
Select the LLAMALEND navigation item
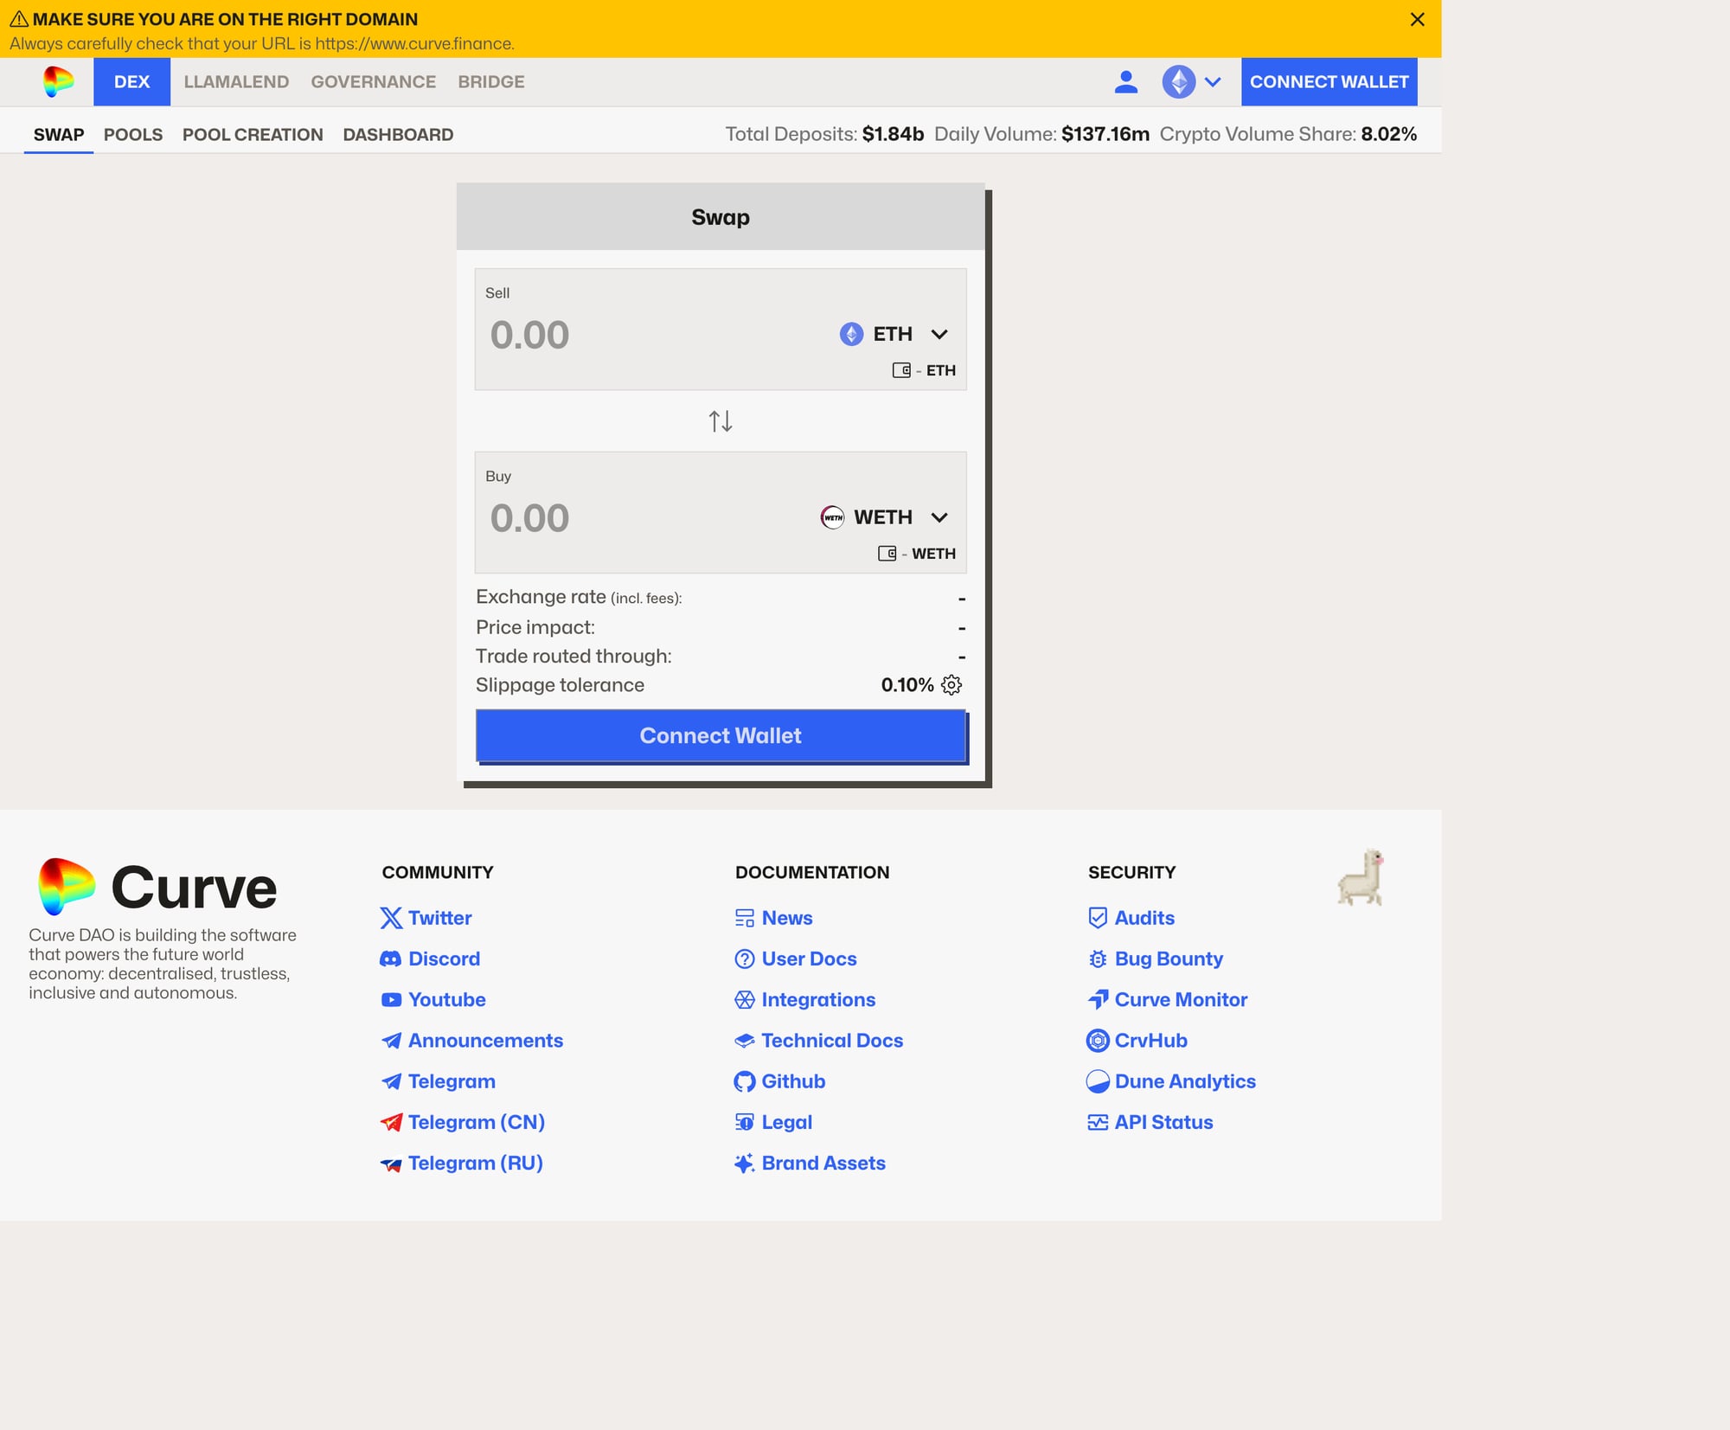pos(236,81)
